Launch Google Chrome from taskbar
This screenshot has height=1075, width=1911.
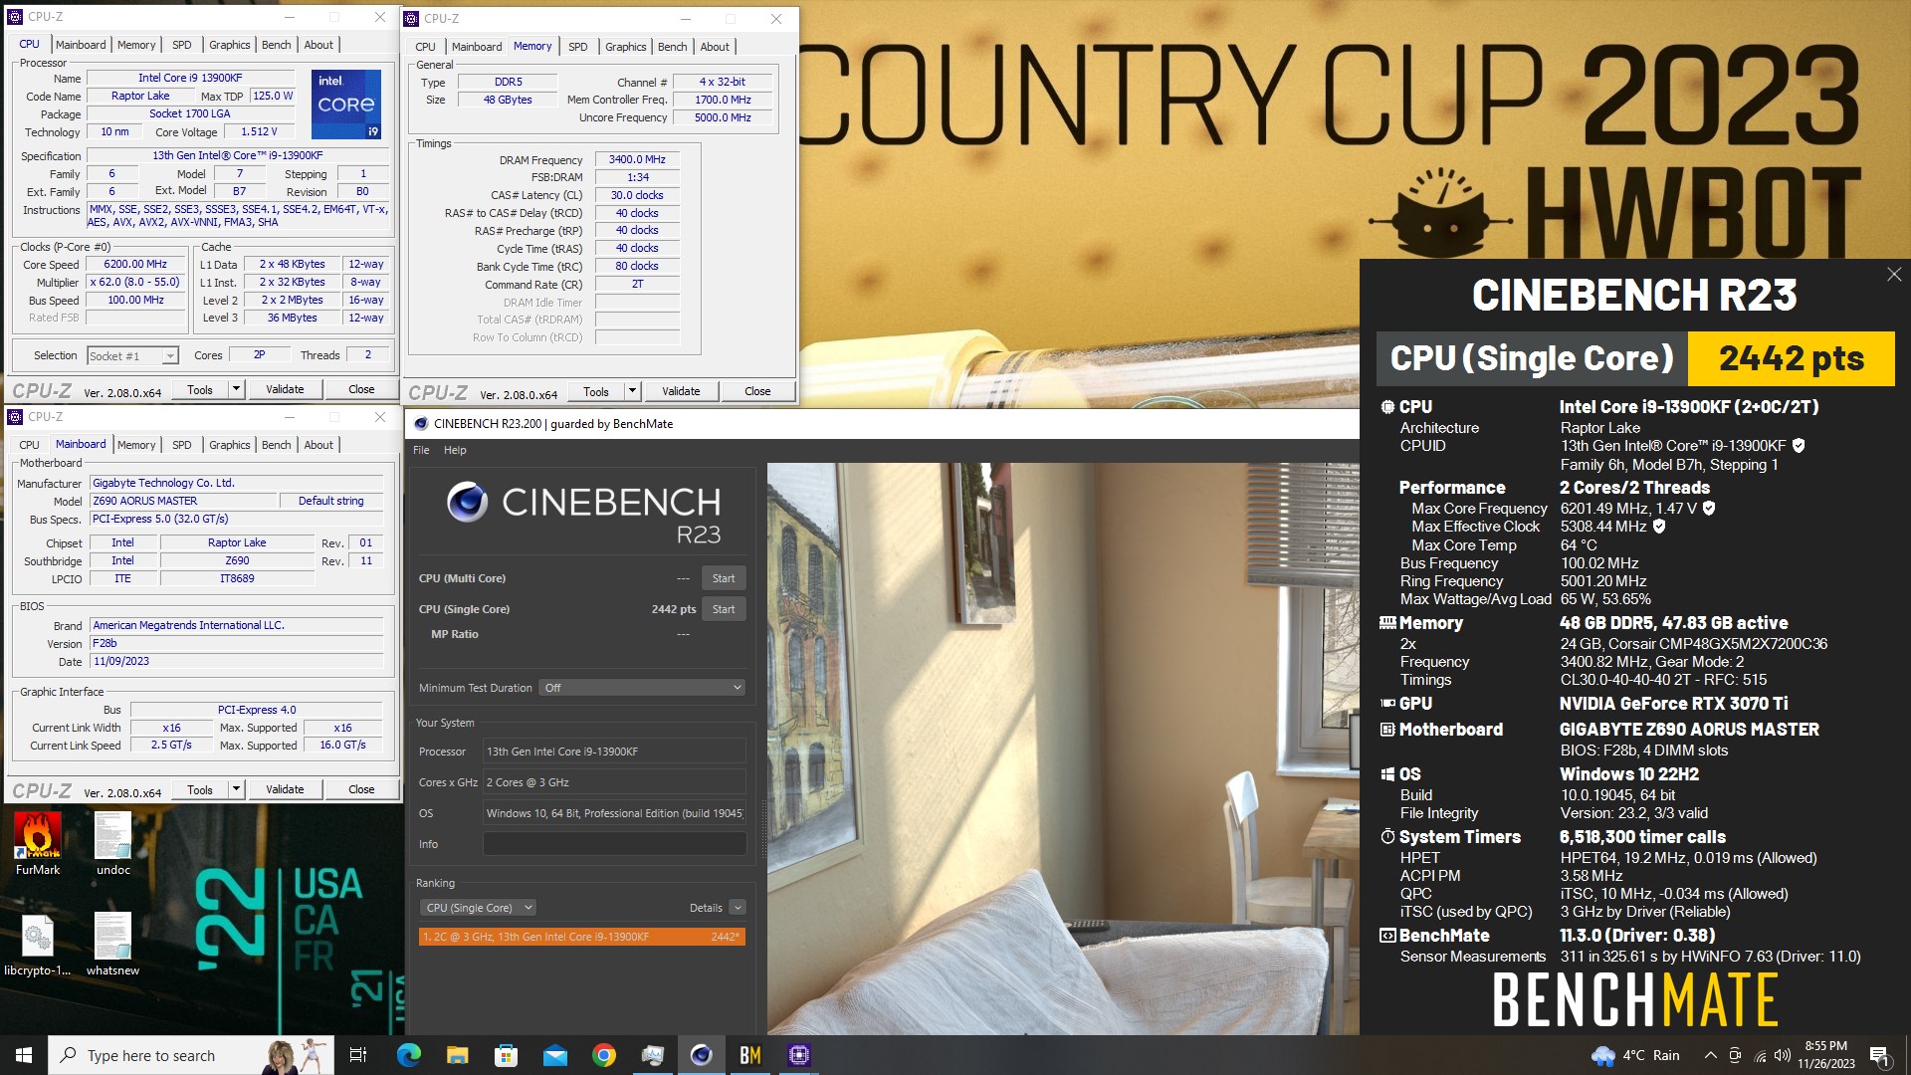604,1055
